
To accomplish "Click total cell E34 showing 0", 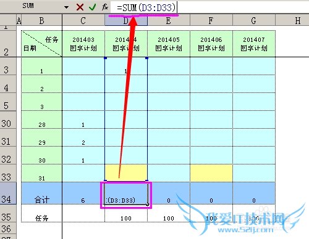I will [169, 193].
